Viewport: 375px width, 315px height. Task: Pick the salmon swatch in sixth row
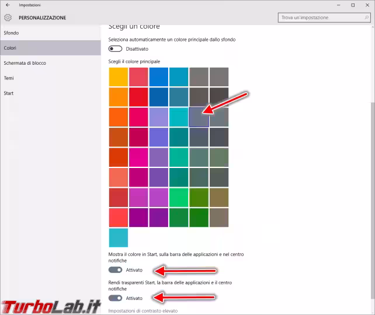tap(119, 177)
